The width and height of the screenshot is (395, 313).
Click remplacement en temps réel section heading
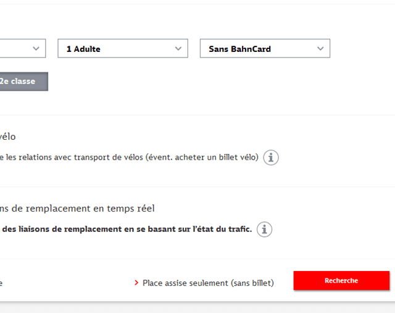77,208
